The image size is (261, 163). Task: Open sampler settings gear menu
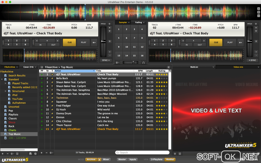[117, 62]
